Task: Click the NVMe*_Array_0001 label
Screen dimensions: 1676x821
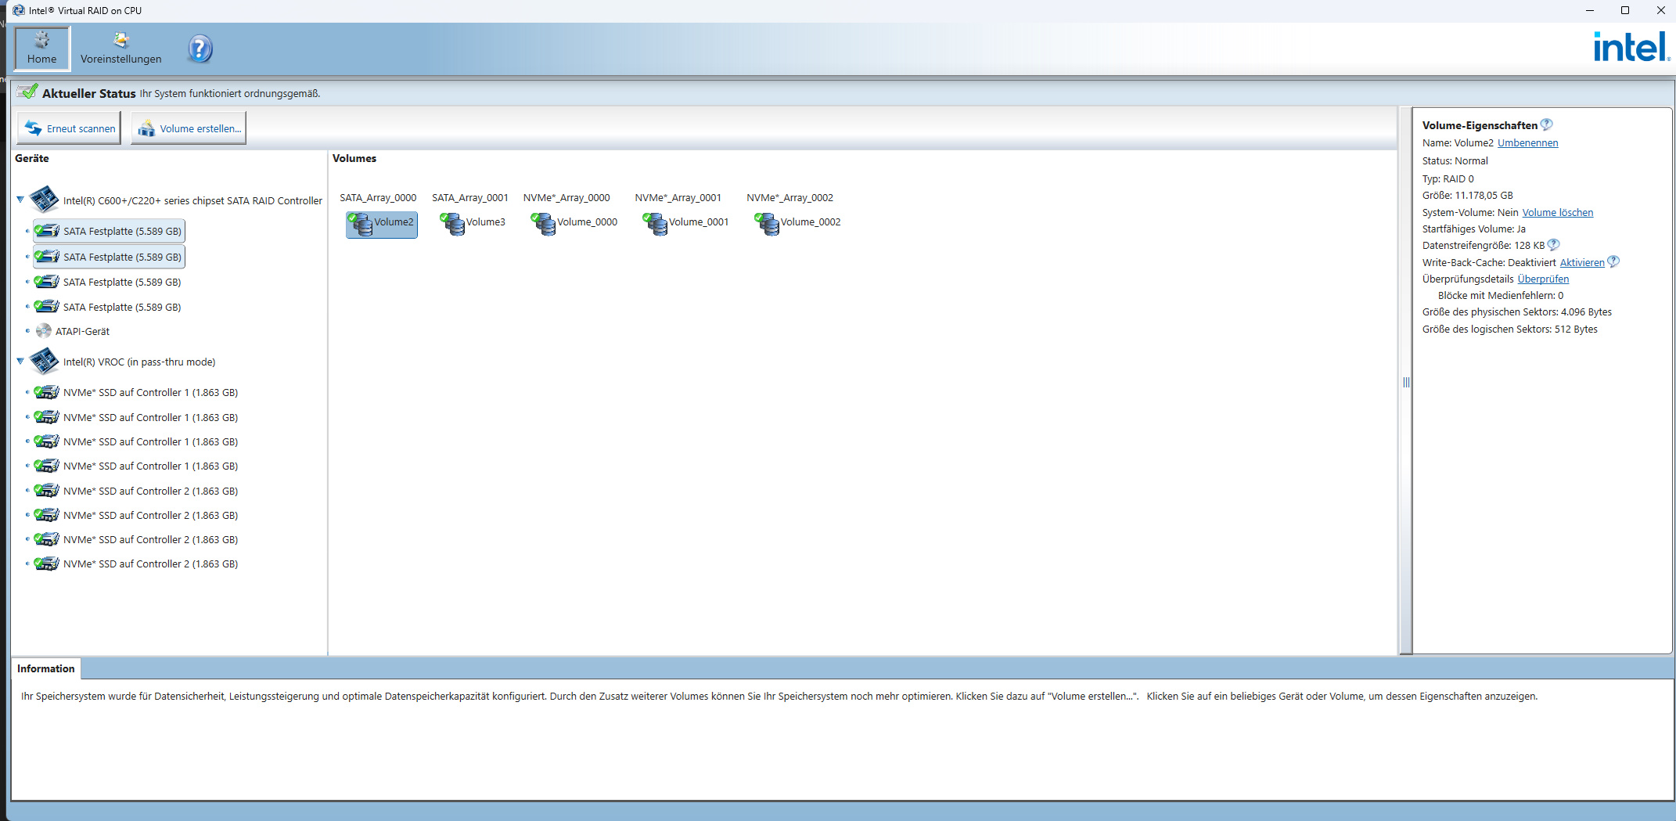Action: pyautogui.click(x=678, y=197)
